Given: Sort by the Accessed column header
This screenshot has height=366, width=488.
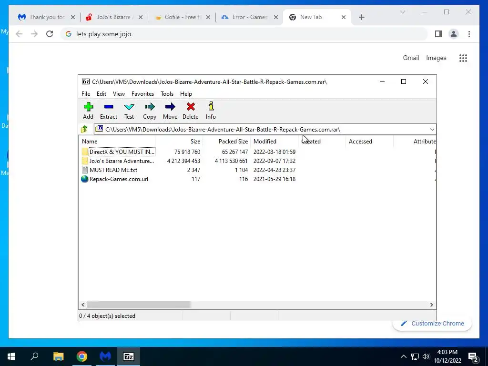Looking at the screenshot, I should click(369, 141).
